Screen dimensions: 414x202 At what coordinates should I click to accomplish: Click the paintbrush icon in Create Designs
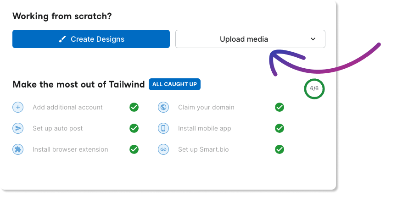[62, 39]
